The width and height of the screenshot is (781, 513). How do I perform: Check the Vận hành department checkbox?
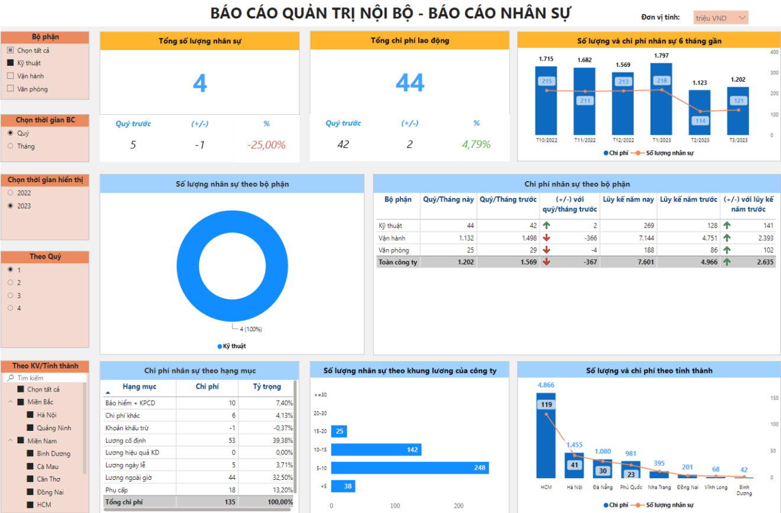[10, 76]
